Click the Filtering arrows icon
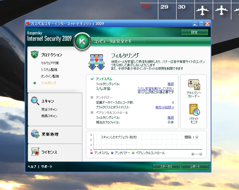The height and width of the screenshot is (190, 239). pyautogui.click(x=97, y=62)
